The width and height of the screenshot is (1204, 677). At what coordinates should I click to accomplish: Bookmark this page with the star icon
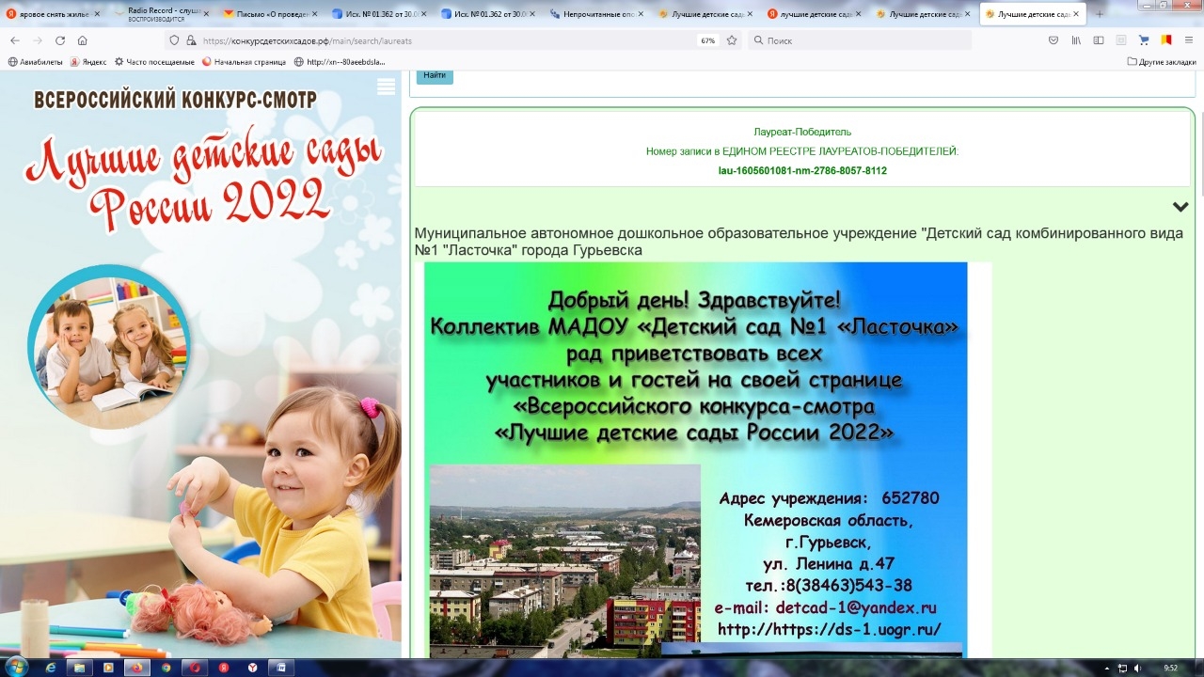click(732, 40)
